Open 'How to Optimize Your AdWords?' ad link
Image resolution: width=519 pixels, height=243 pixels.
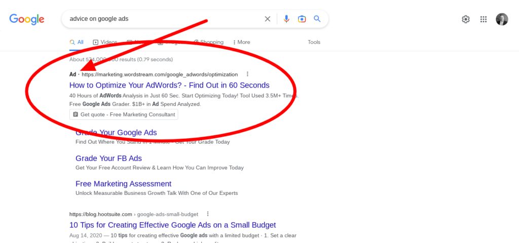coord(169,85)
